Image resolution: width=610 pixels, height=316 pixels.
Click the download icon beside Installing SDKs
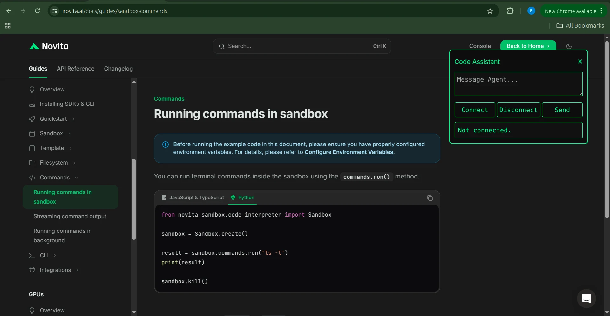pyautogui.click(x=32, y=104)
